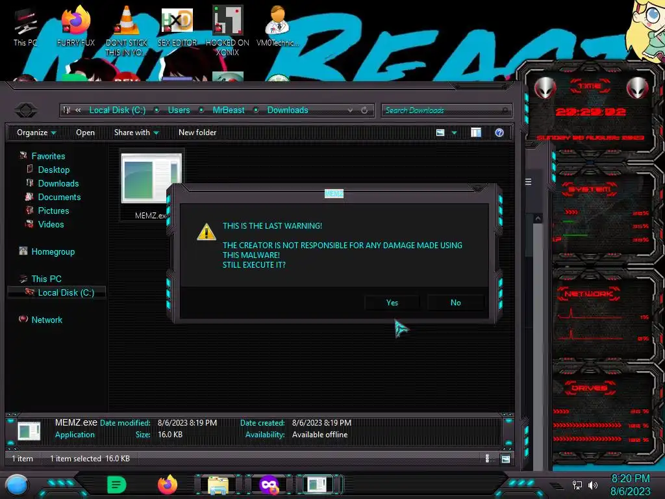This screenshot has width=665, height=499.
Task: Click Open in the Explorer toolbar
Action: coord(85,133)
